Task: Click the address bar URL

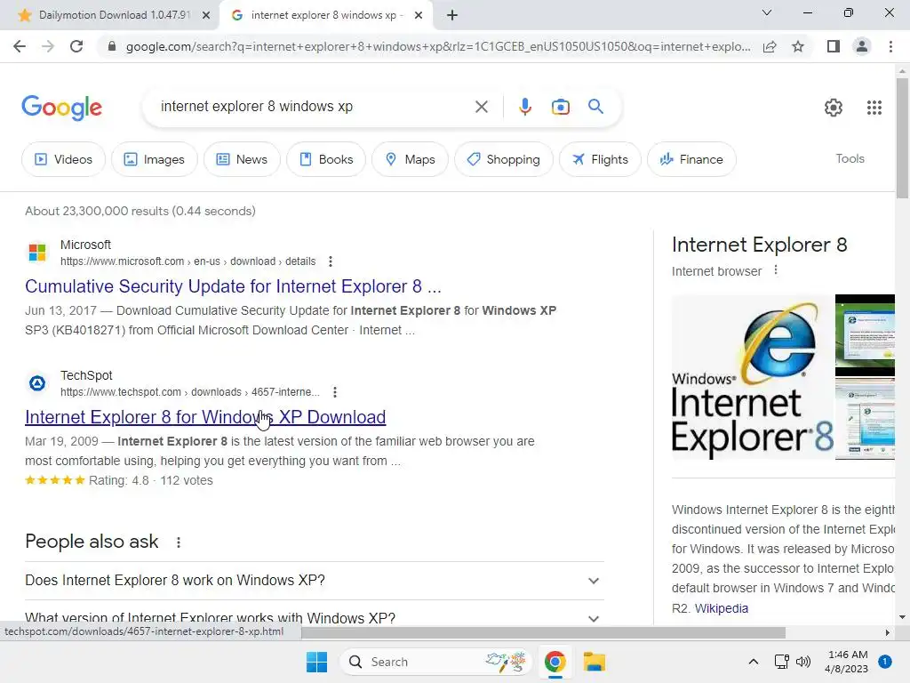Action: [x=437, y=46]
